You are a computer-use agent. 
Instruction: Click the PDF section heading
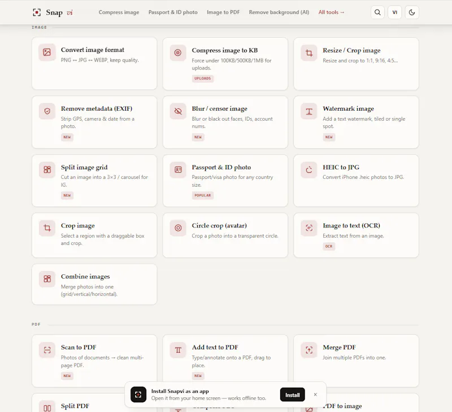(36, 325)
